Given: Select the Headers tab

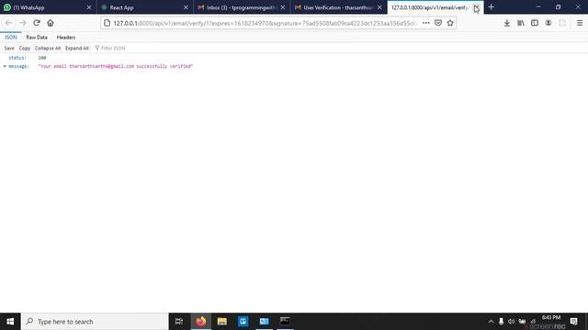Looking at the screenshot, I should tap(66, 38).
